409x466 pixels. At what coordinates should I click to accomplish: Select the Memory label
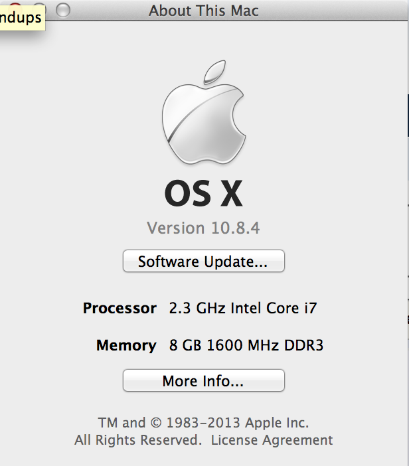[x=126, y=345]
